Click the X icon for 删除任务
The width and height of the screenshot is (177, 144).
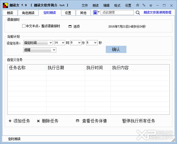[x=38, y=121]
